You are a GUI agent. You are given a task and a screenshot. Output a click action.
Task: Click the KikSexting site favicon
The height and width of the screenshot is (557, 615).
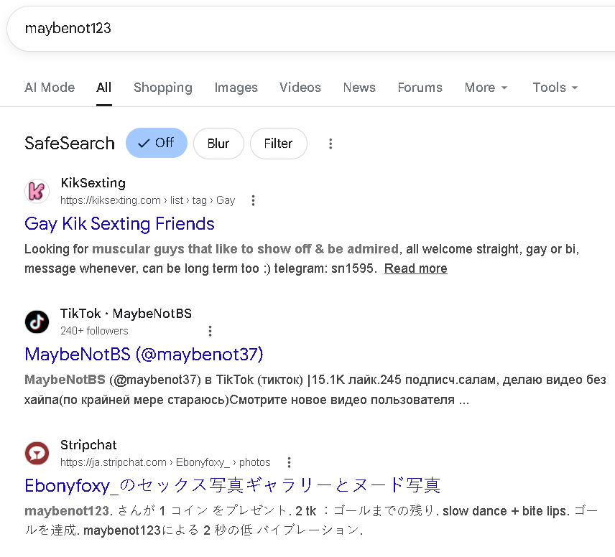click(37, 192)
